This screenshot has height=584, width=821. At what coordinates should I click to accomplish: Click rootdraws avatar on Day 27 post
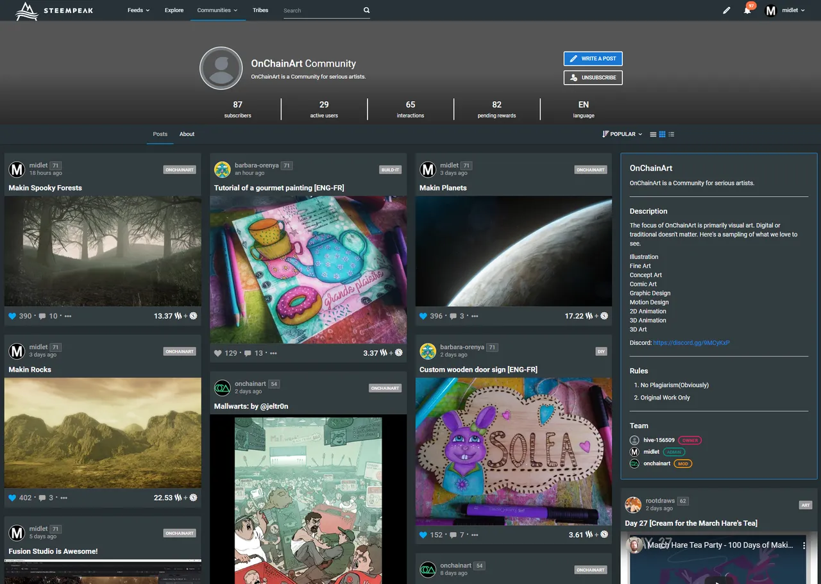633,505
